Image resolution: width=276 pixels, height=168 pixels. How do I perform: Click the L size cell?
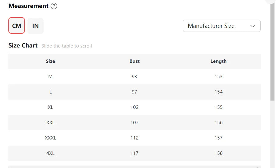[x=50, y=92]
